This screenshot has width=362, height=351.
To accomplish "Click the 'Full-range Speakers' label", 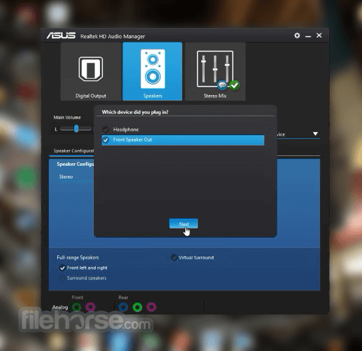I will point(78,258).
